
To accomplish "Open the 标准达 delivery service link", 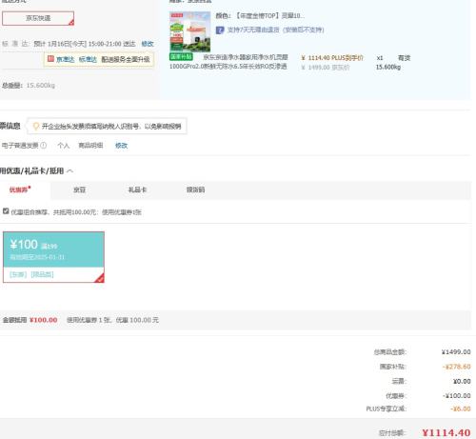I will 88,59.
